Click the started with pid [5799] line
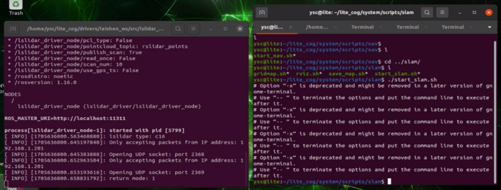 point(94,130)
